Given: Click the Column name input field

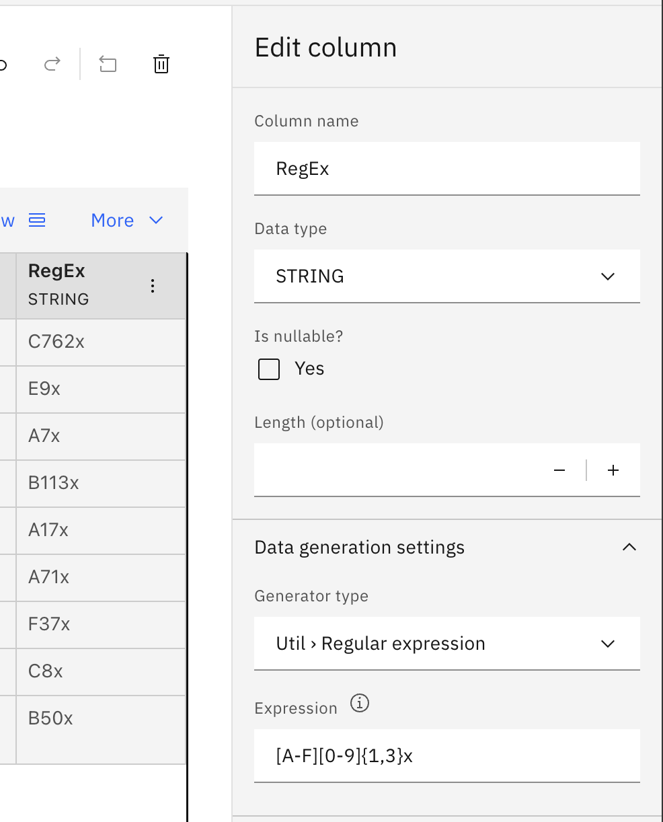Looking at the screenshot, I should (446, 169).
